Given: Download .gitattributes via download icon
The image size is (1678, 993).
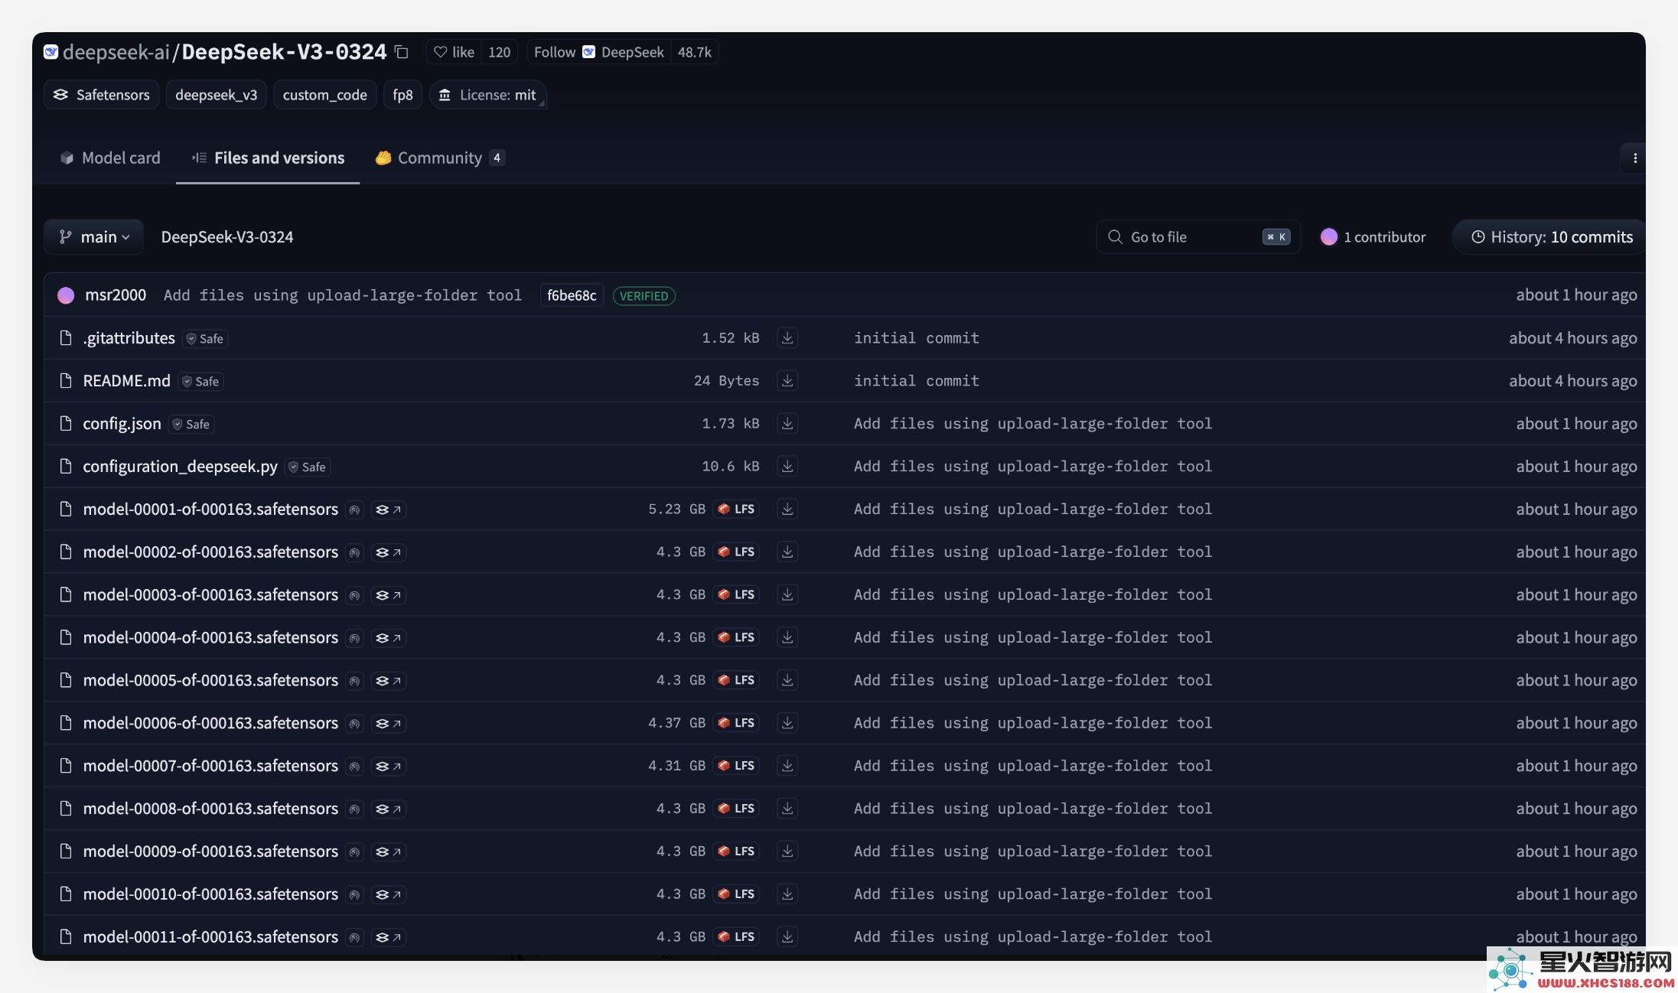Looking at the screenshot, I should pyautogui.click(x=787, y=338).
